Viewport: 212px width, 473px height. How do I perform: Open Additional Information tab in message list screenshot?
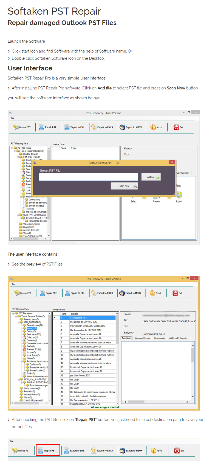(179, 338)
